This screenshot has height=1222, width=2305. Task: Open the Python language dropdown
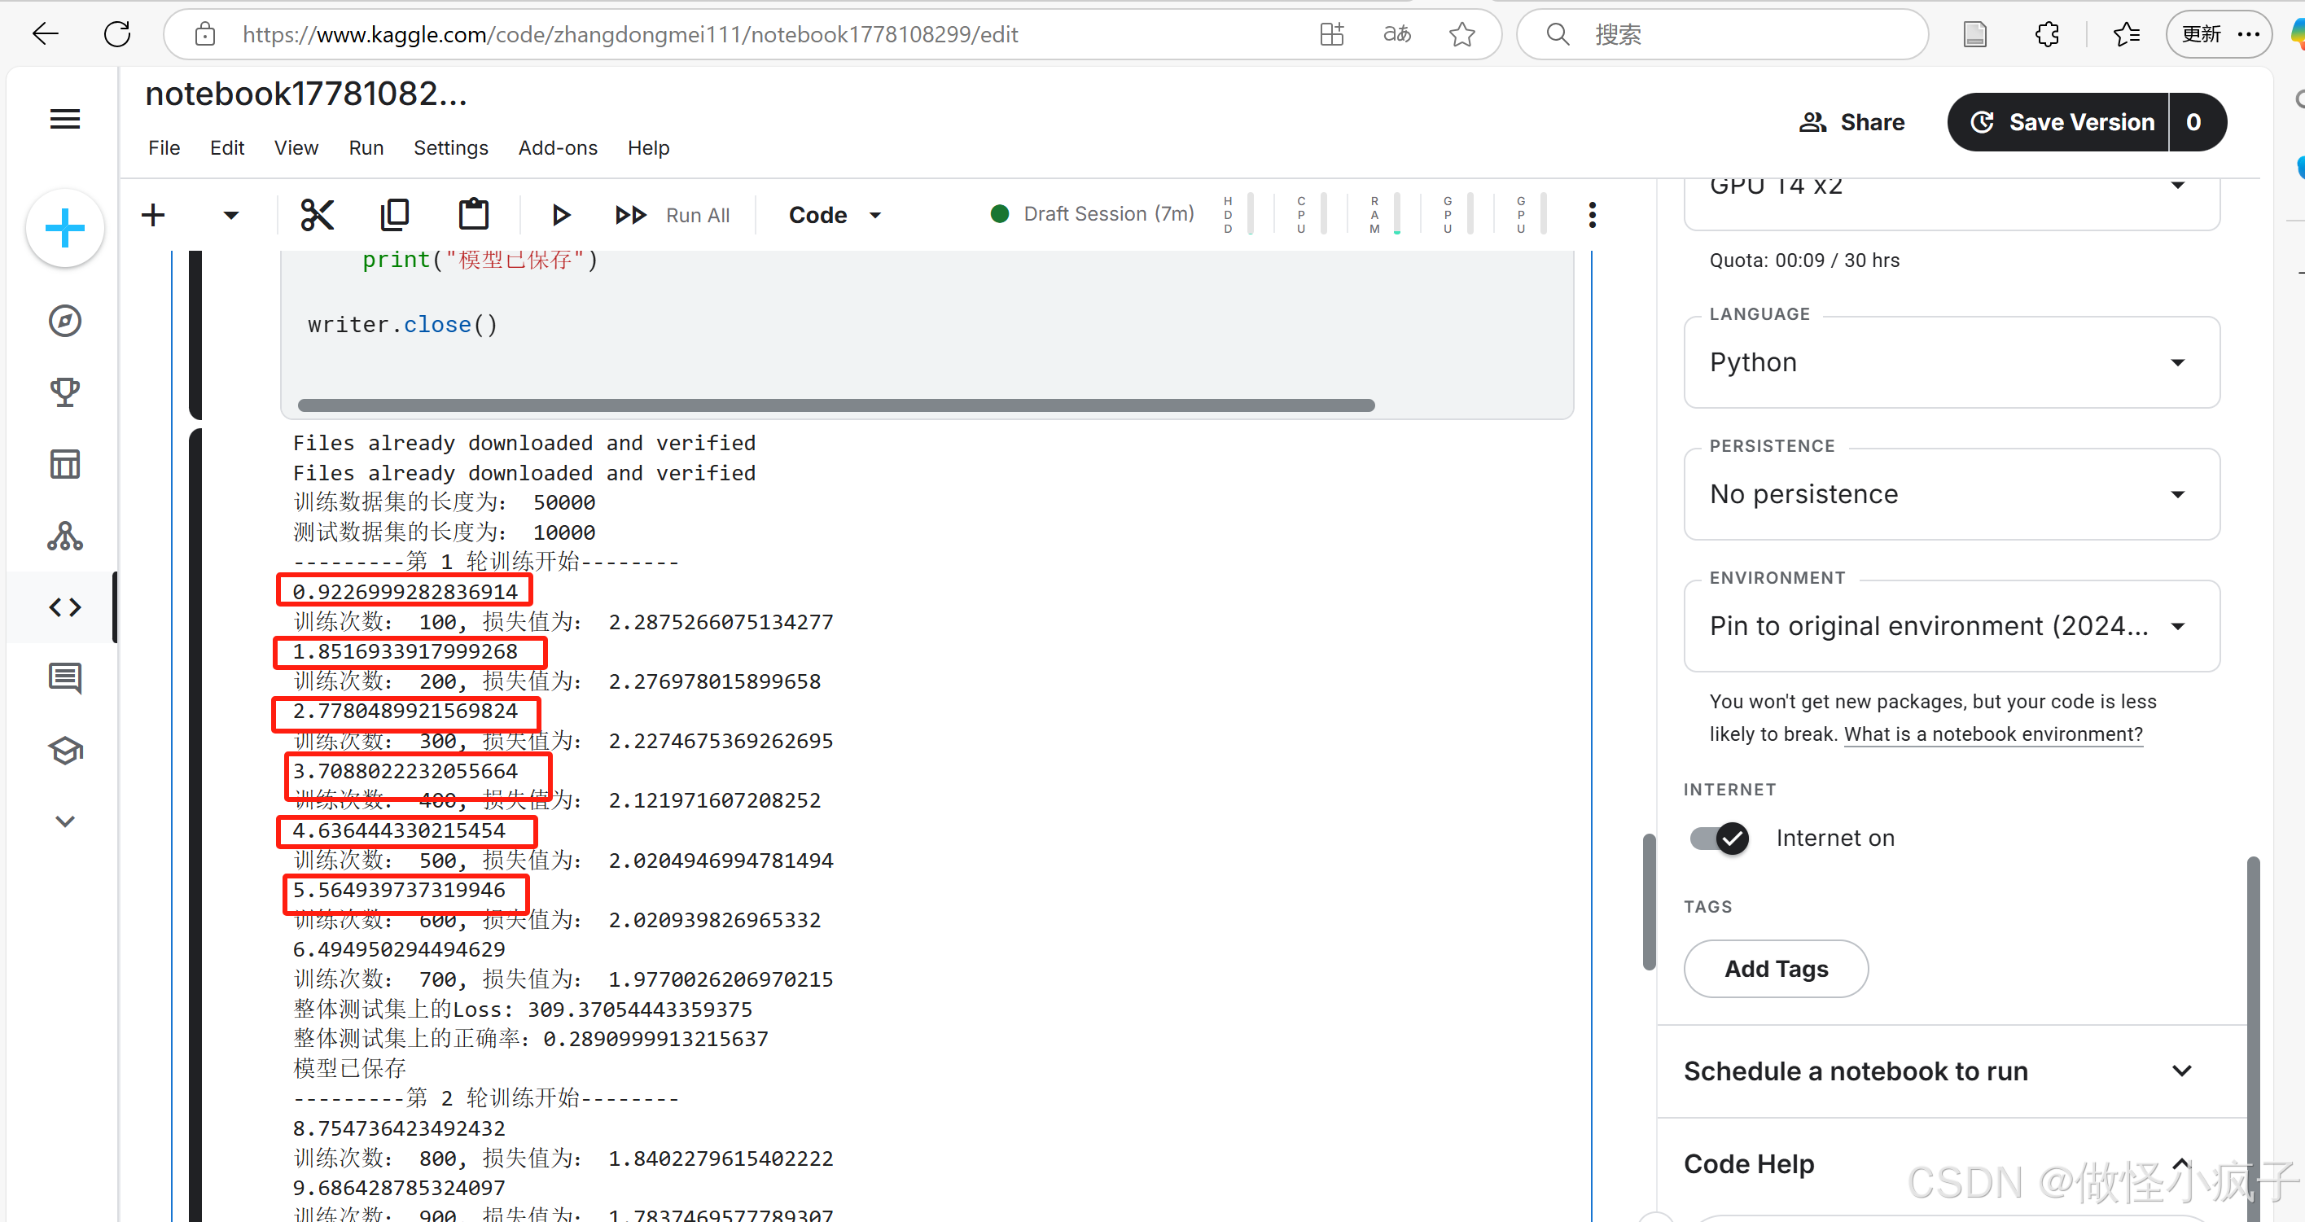tap(1951, 362)
